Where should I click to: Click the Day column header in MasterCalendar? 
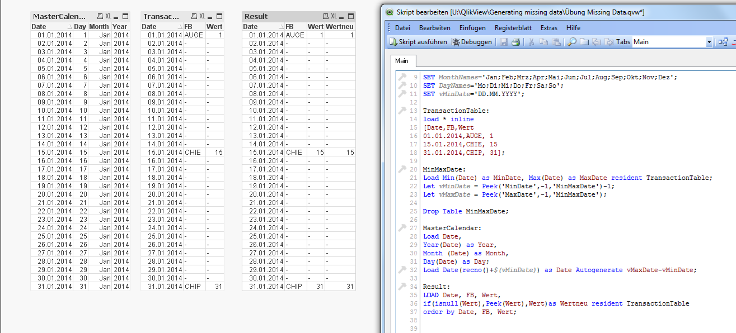[x=81, y=26]
